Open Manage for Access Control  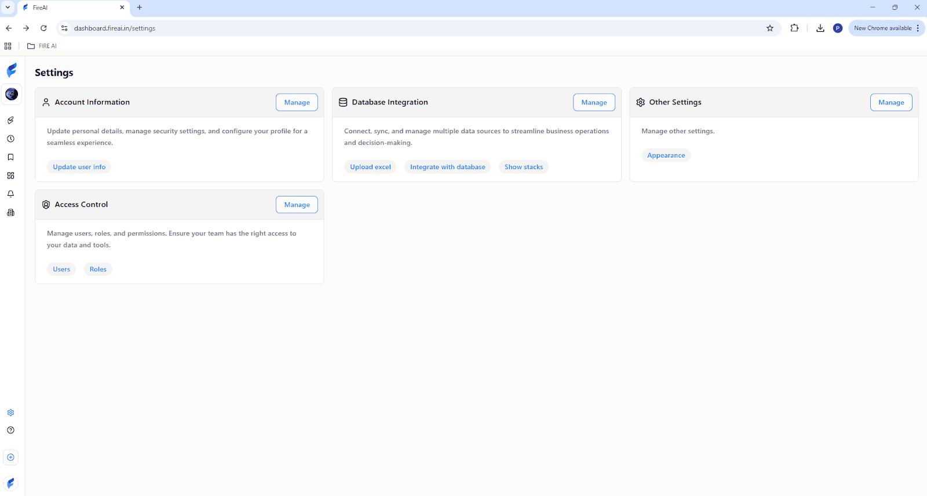pyautogui.click(x=297, y=205)
